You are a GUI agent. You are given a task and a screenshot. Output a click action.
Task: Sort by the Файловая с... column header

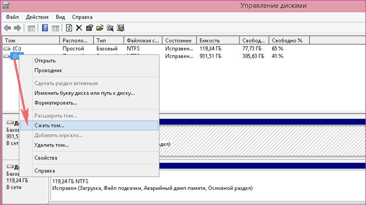pyautogui.click(x=143, y=40)
